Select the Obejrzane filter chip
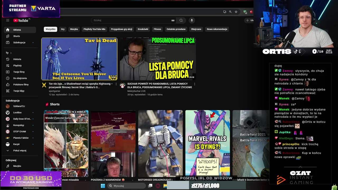This screenshot has width=338, height=190. tap(196, 29)
